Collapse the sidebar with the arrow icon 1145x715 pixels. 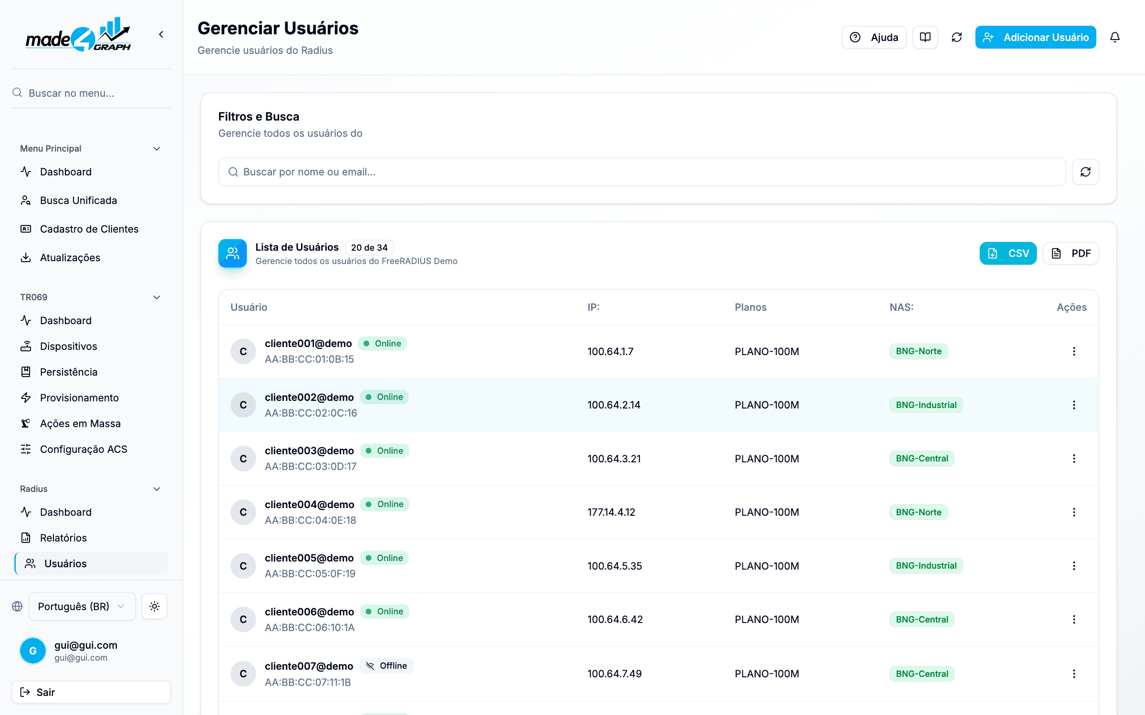(x=161, y=34)
